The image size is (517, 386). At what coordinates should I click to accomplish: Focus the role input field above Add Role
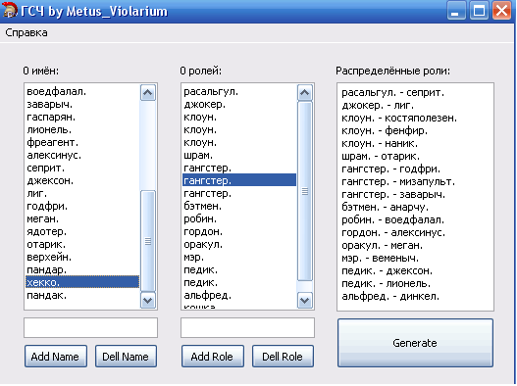tap(247, 327)
